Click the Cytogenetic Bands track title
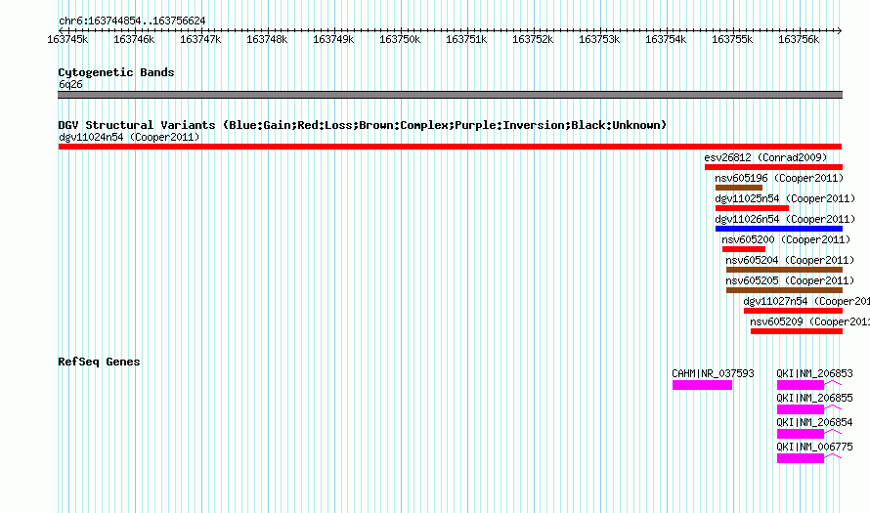 (x=116, y=72)
